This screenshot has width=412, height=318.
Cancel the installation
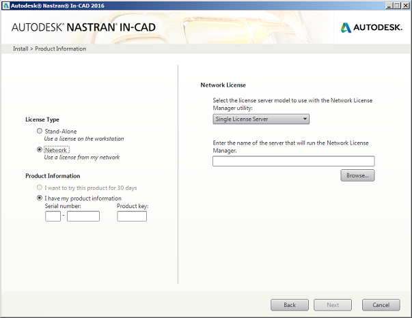(x=381, y=305)
